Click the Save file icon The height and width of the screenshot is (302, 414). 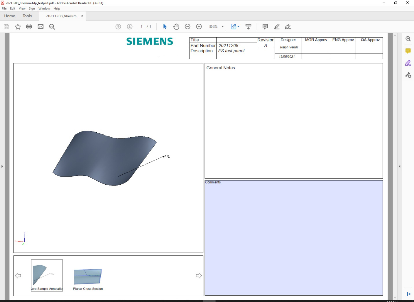click(6, 26)
